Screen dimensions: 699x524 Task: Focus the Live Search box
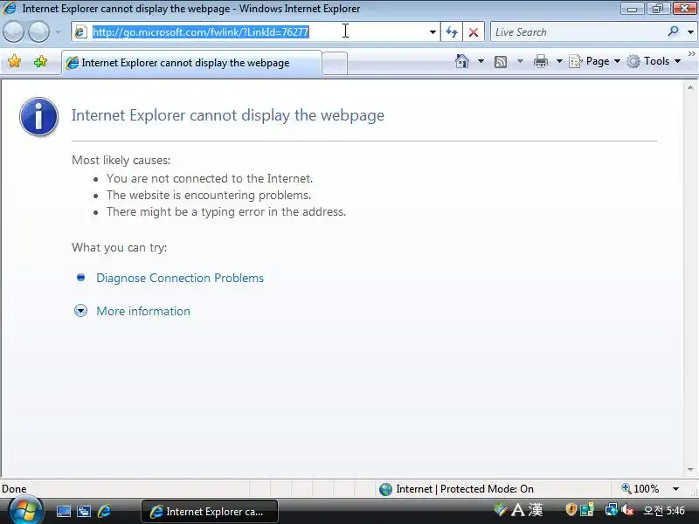[578, 32]
